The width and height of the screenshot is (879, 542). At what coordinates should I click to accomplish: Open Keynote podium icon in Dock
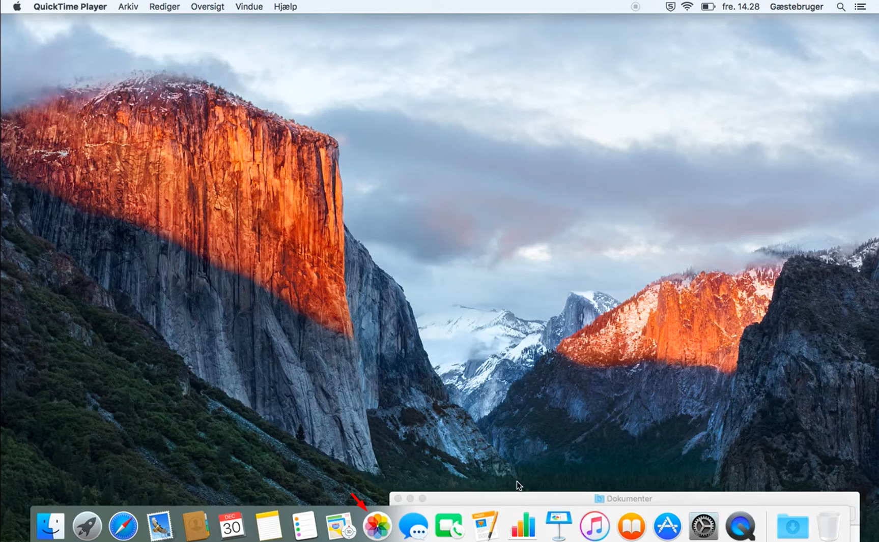(558, 526)
